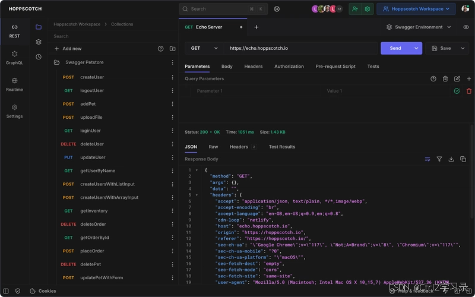Switch to the Body tab
Viewport: 475px width, 297px height.
click(x=227, y=67)
